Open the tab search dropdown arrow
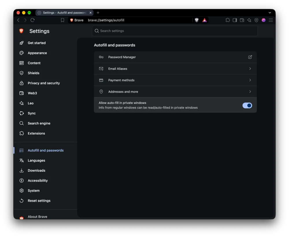Image resolution: width=289 pixels, height=237 pixels. [270, 13]
